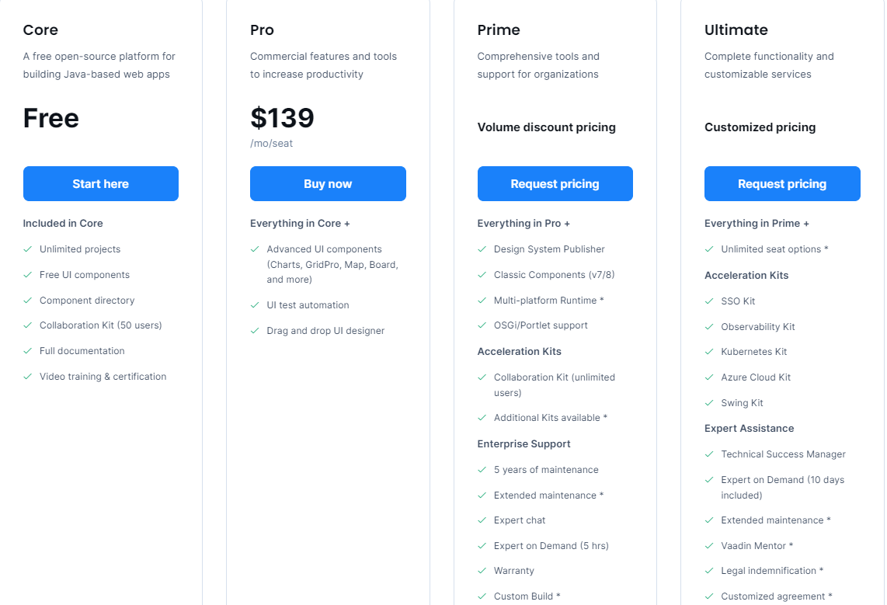
Task: Click checkmark next to Technical Success Manager
Action: (x=708, y=454)
